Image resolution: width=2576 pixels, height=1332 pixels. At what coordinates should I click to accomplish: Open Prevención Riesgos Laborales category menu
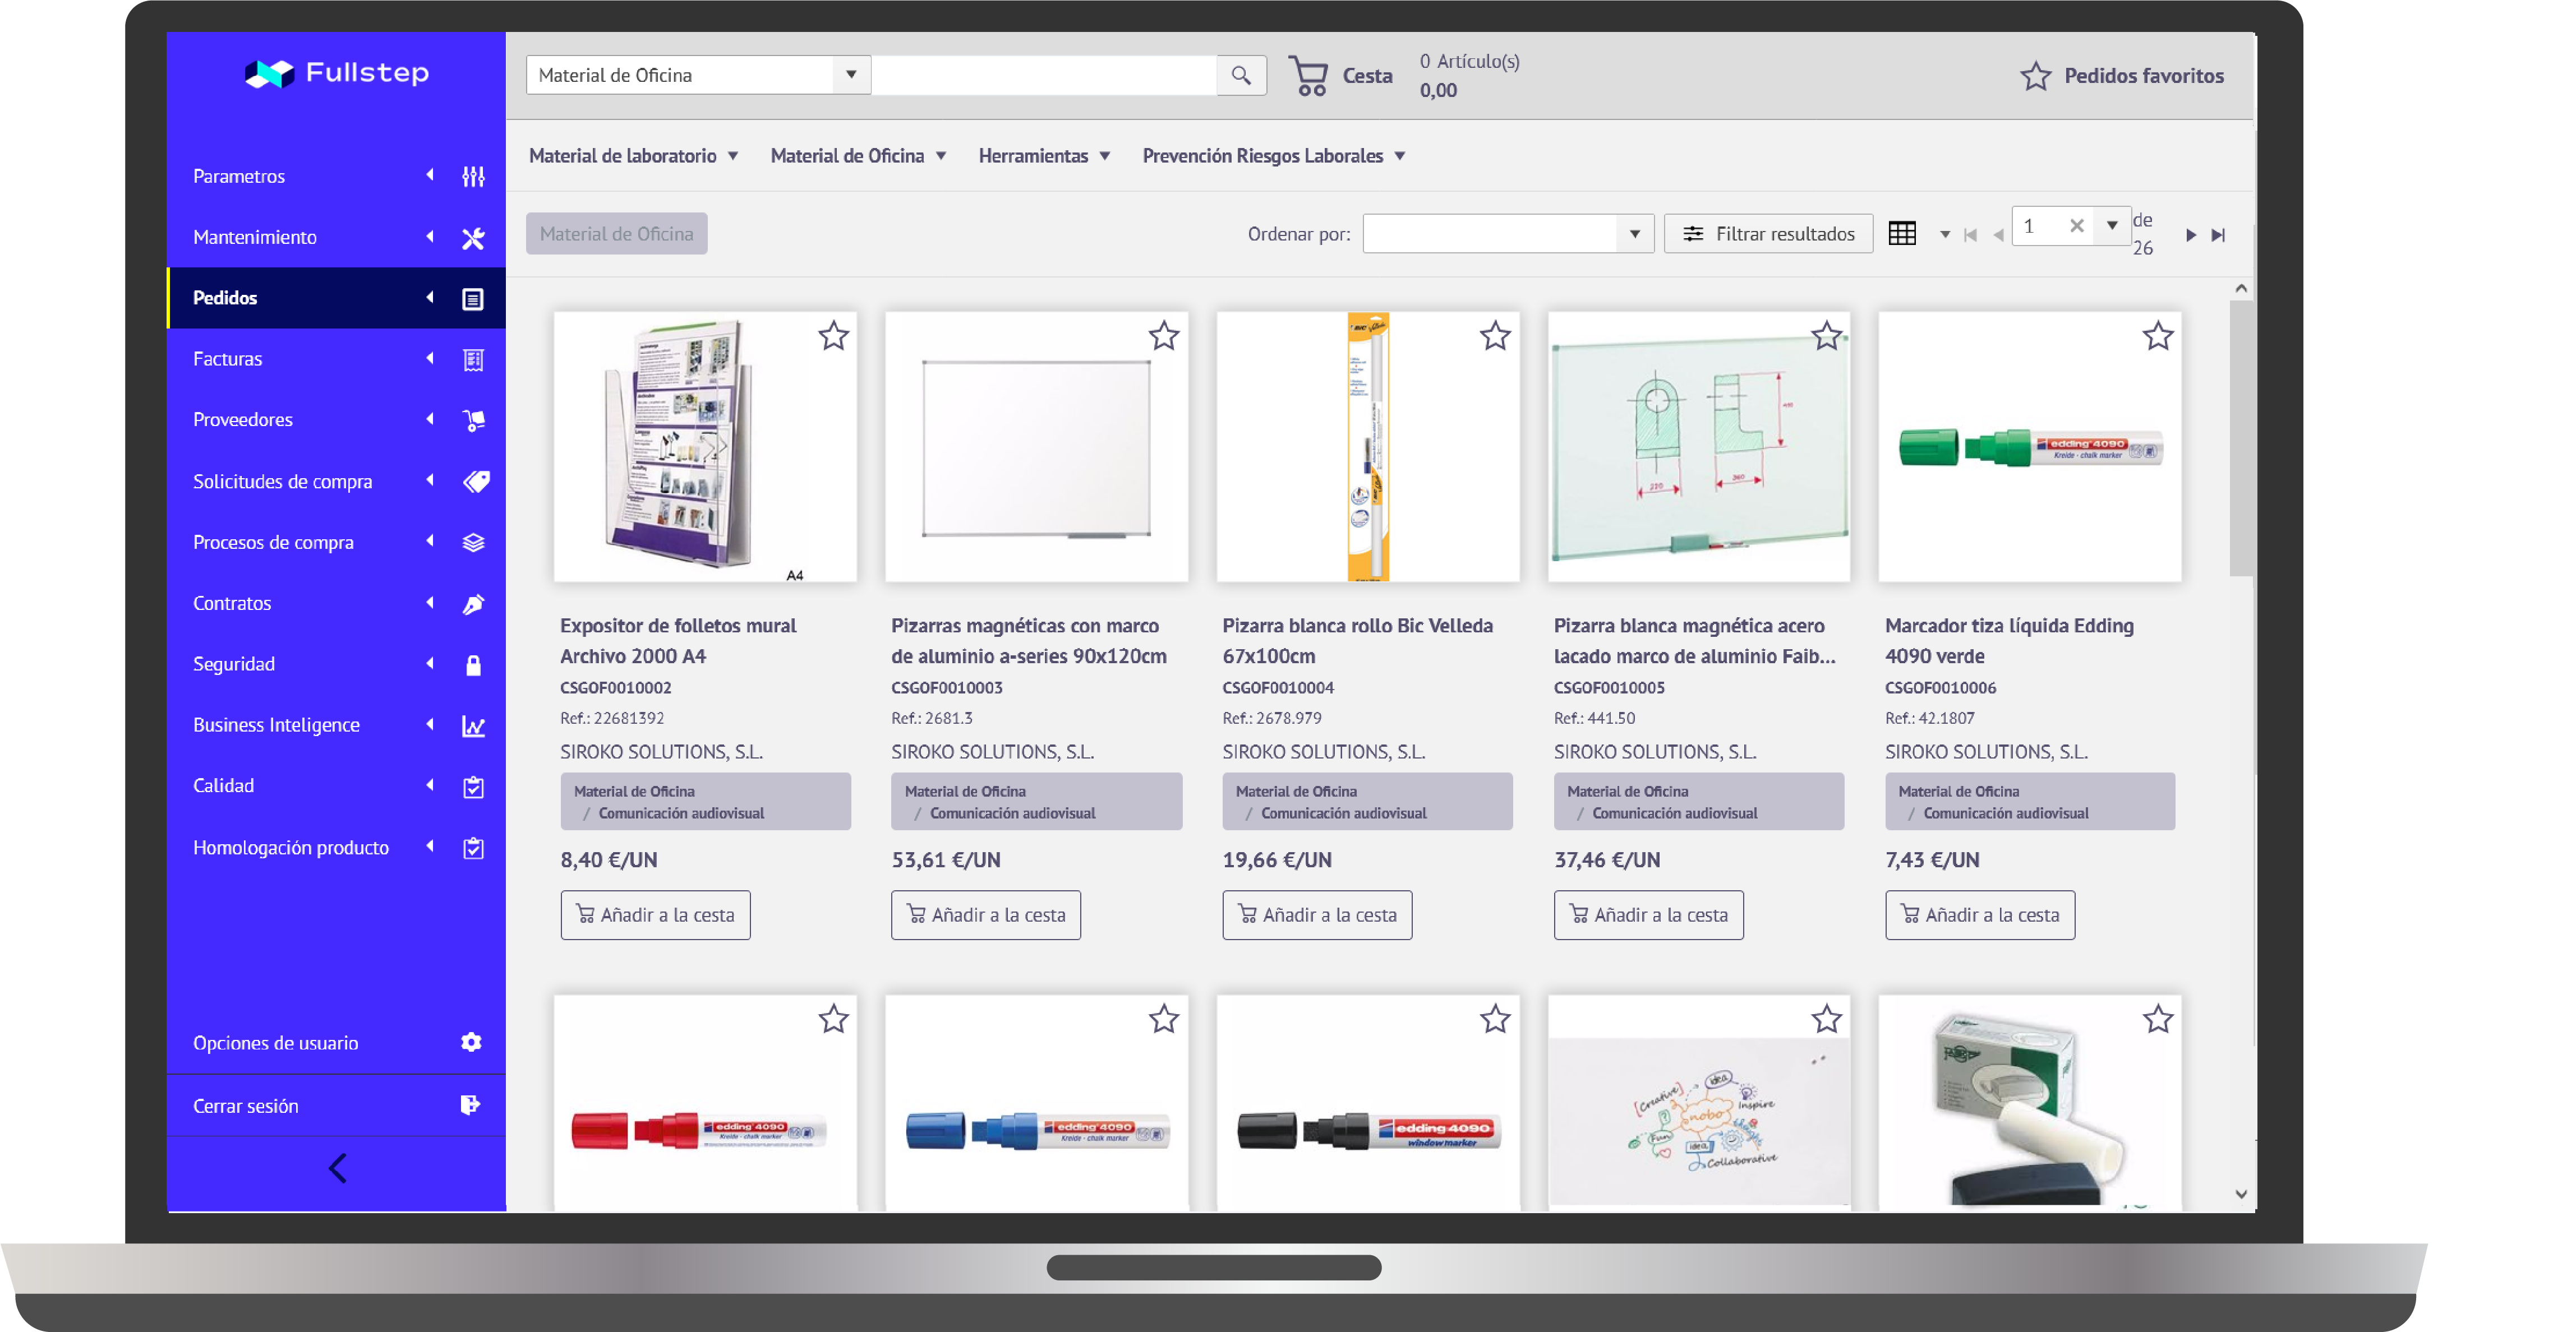(x=1273, y=156)
